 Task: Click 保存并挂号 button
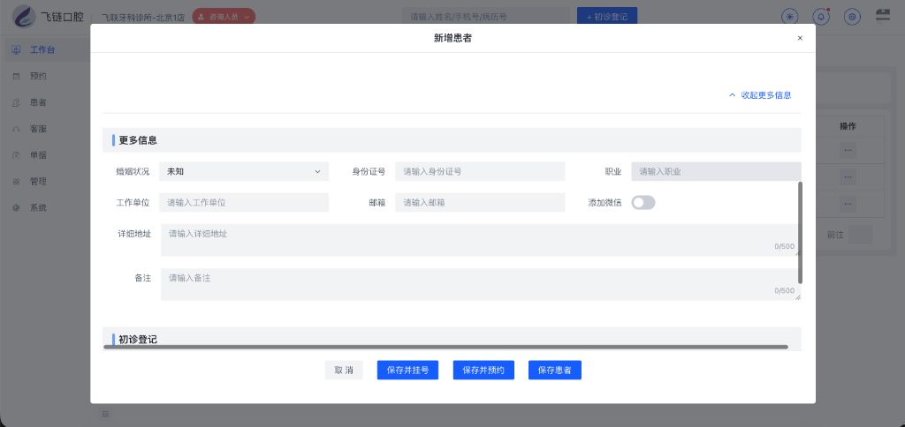point(407,370)
